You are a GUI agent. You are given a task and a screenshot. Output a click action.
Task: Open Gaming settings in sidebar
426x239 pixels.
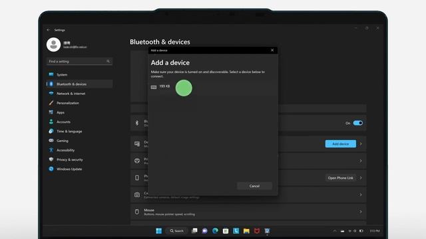[x=79, y=141]
